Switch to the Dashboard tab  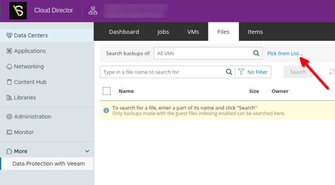click(x=124, y=32)
